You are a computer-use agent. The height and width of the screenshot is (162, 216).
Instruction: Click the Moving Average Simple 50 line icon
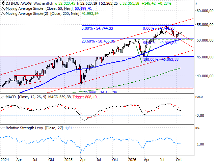coord(3,9)
